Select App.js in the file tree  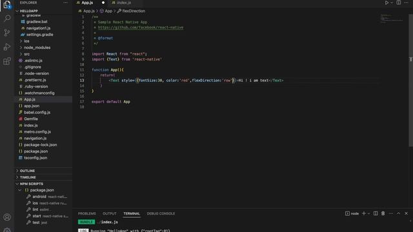tap(30, 99)
